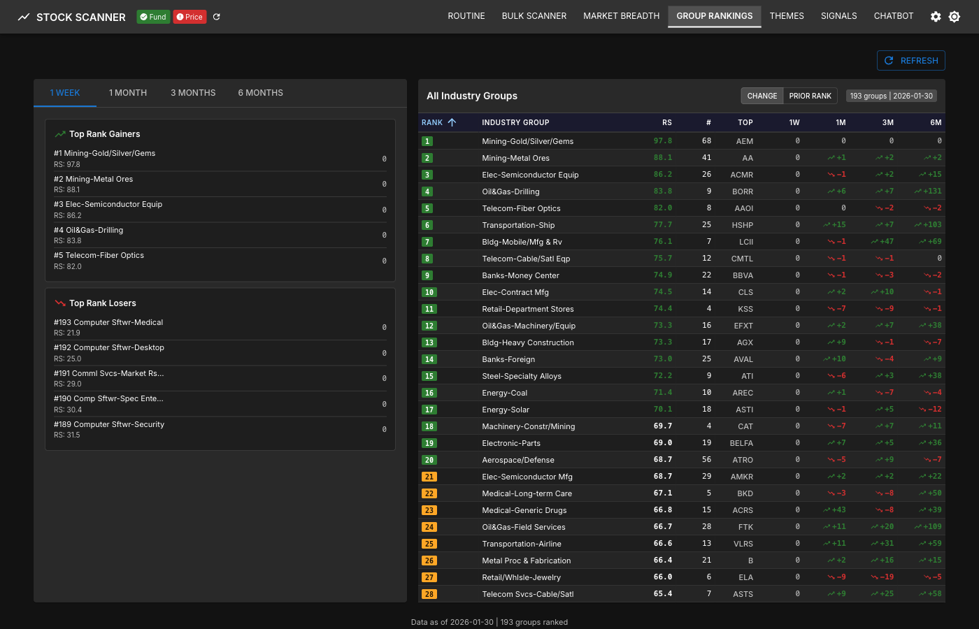Sort by the # column header
Viewport: 979px width, 629px height.
[x=708, y=122]
